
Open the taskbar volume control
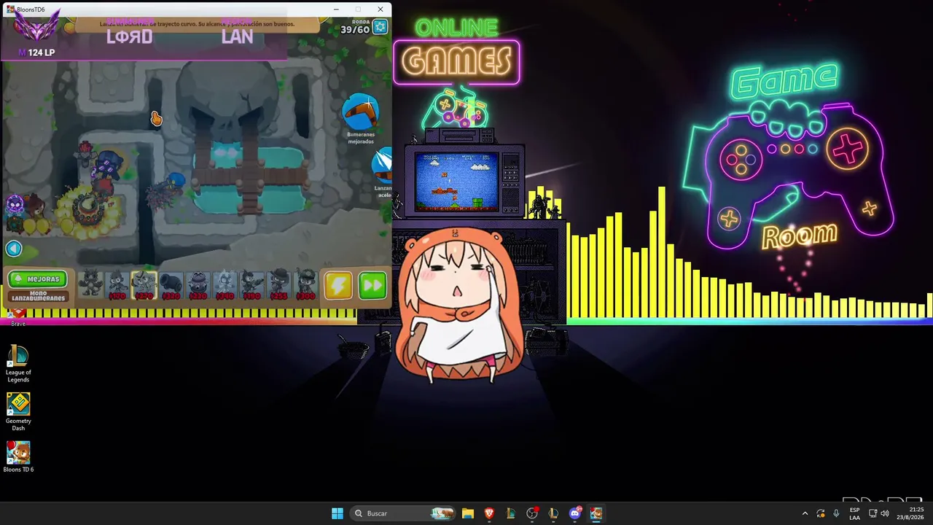coord(885,513)
